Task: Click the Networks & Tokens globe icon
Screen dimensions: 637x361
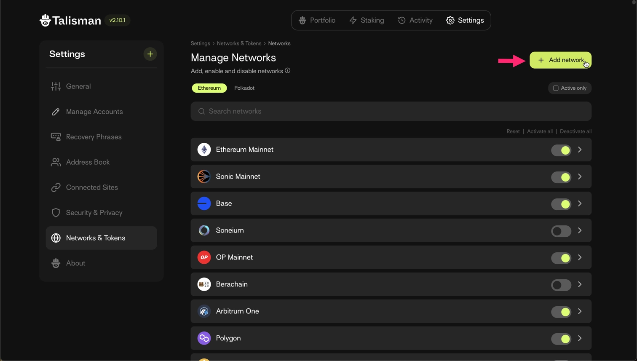Action: click(x=56, y=238)
